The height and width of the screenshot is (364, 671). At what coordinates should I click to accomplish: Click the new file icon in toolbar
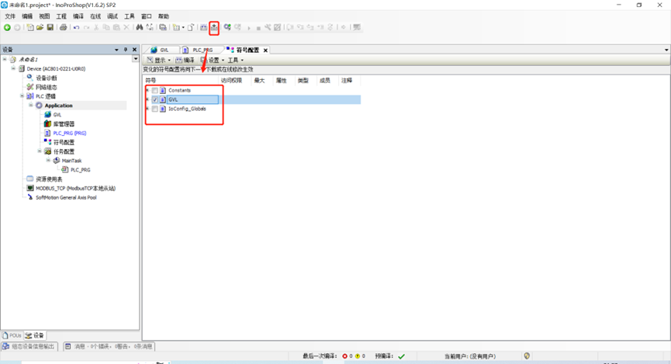click(x=30, y=27)
